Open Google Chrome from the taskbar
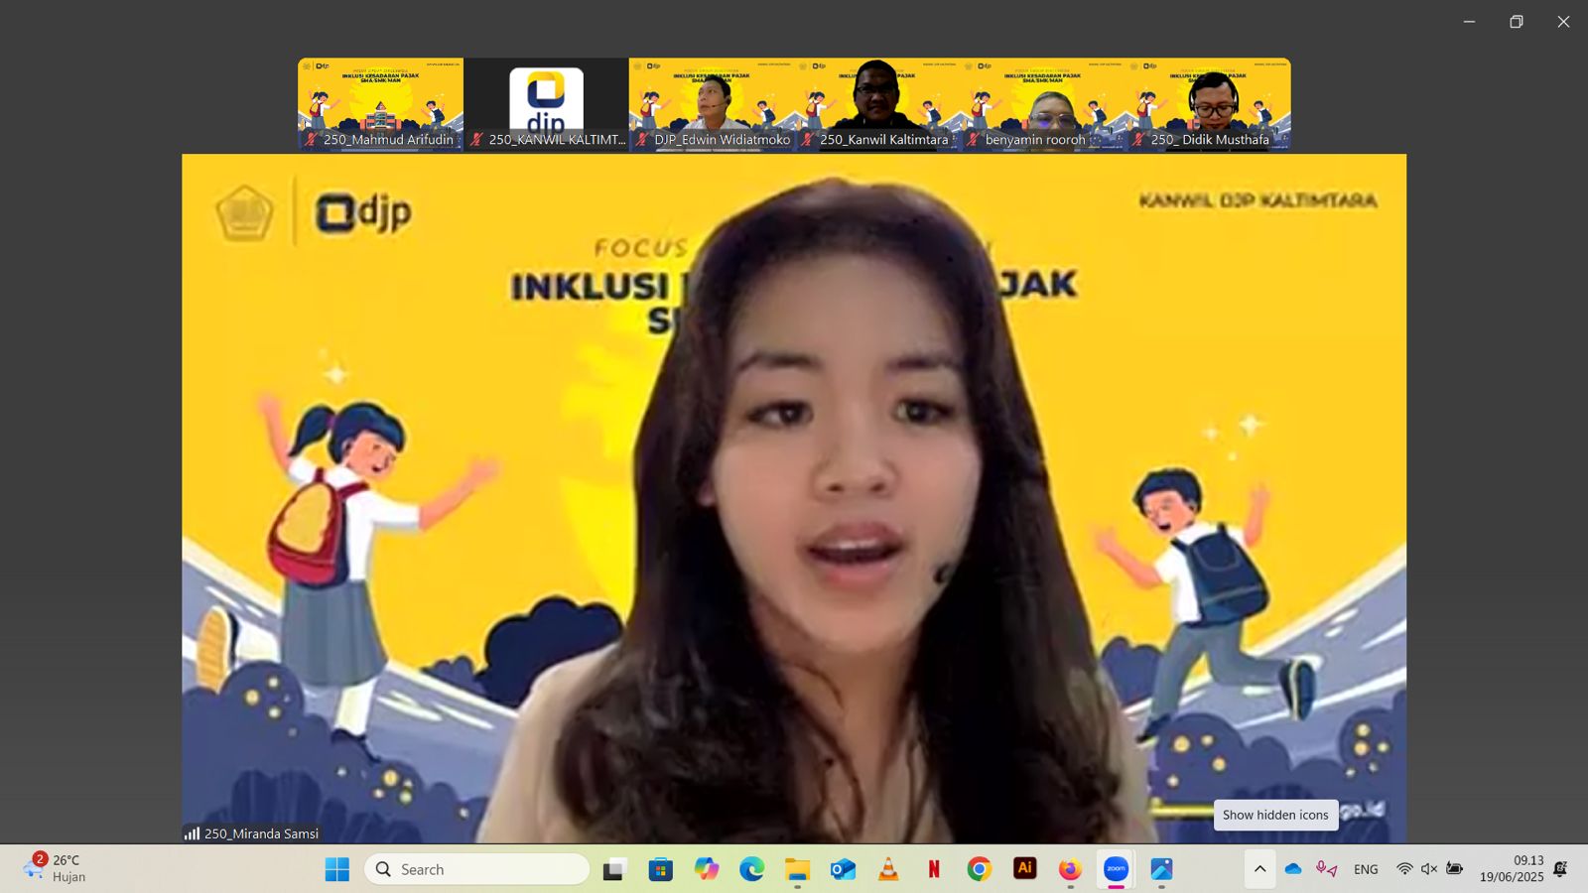The width and height of the screenshot is (1588, 893). pyautogui.click(x=980, y=869)
